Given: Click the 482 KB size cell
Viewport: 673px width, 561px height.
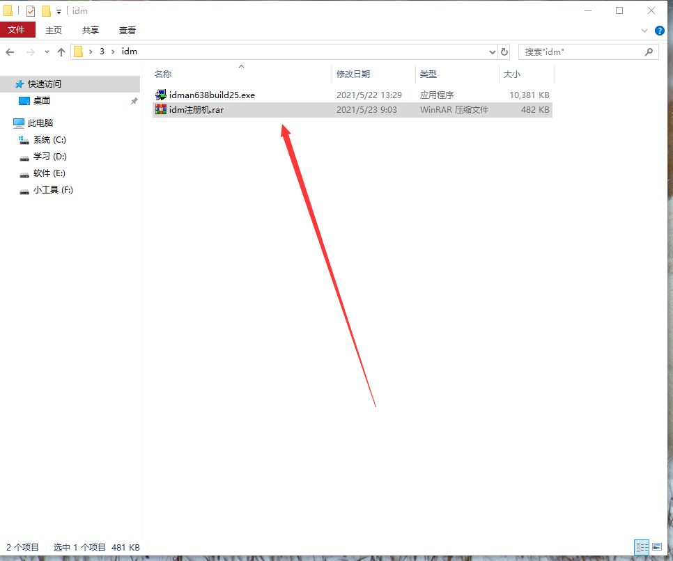Looking at the screenshot, I should (x=535, y=110).
